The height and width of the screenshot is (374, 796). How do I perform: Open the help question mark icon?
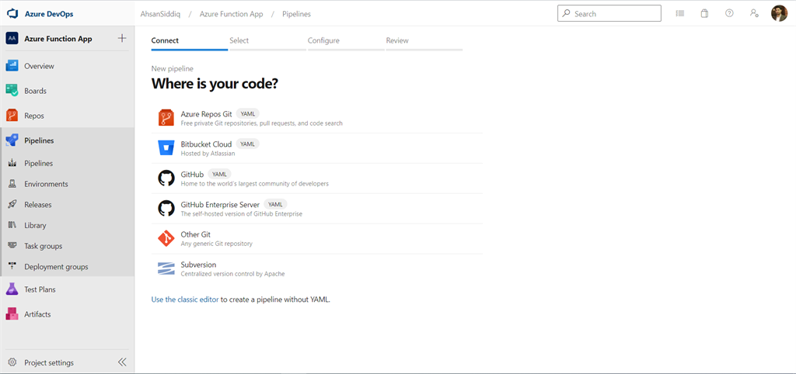729,14
